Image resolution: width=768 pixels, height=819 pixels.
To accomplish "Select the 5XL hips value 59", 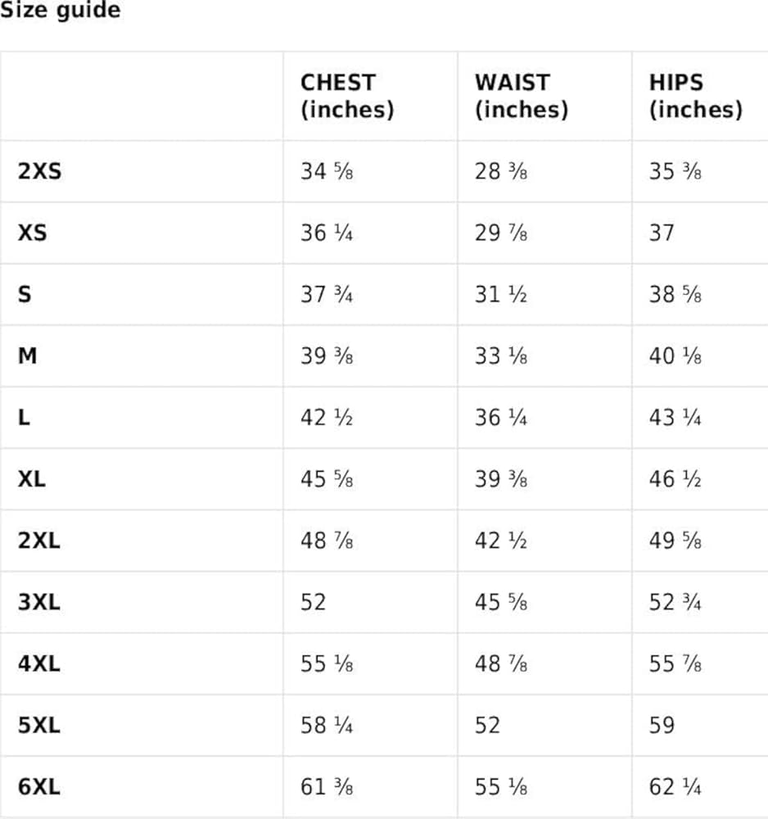I will point(662,725).
